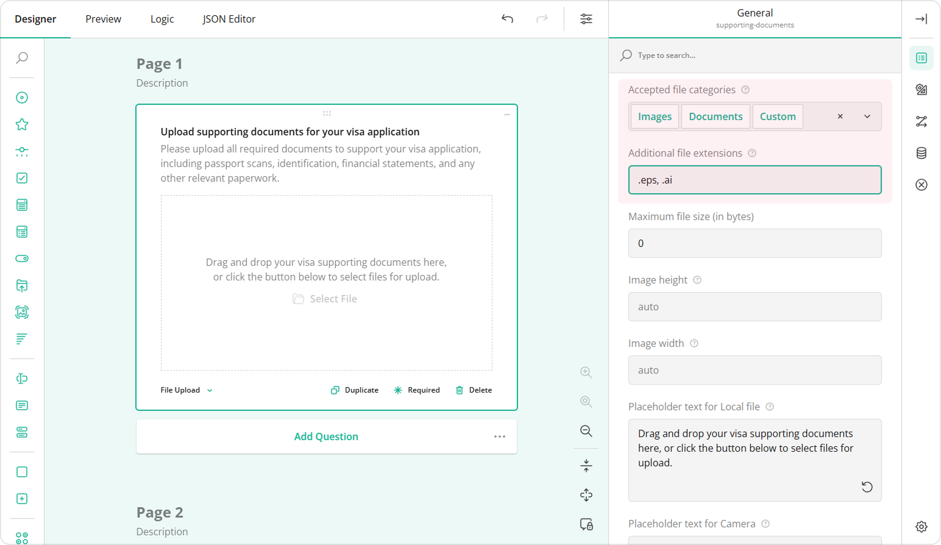The height and width of the screenshot is (545, 941).
Task: Undo the last change
Action: (506, 19)
